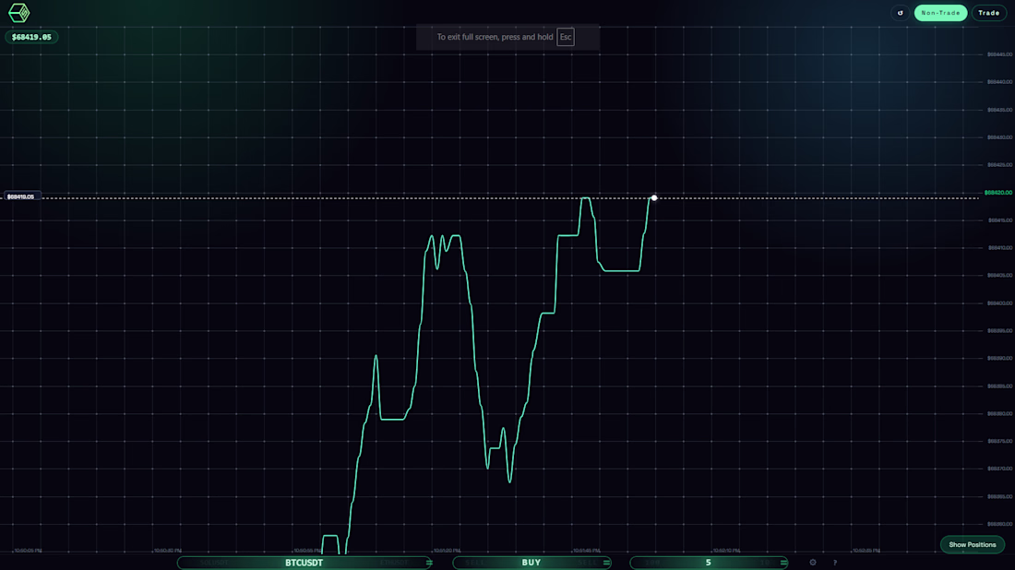Choose dimmed SELL left of BUY
The height and width of the screenshot is (570, 1015).
[x=474, y=563]
